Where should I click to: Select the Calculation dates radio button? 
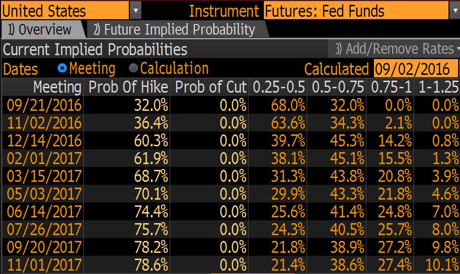(133, 68)
